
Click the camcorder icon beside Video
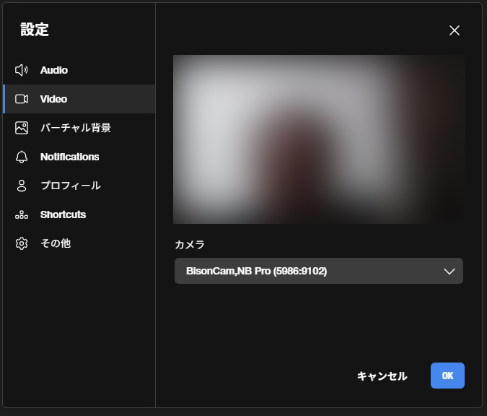[22, 99]
